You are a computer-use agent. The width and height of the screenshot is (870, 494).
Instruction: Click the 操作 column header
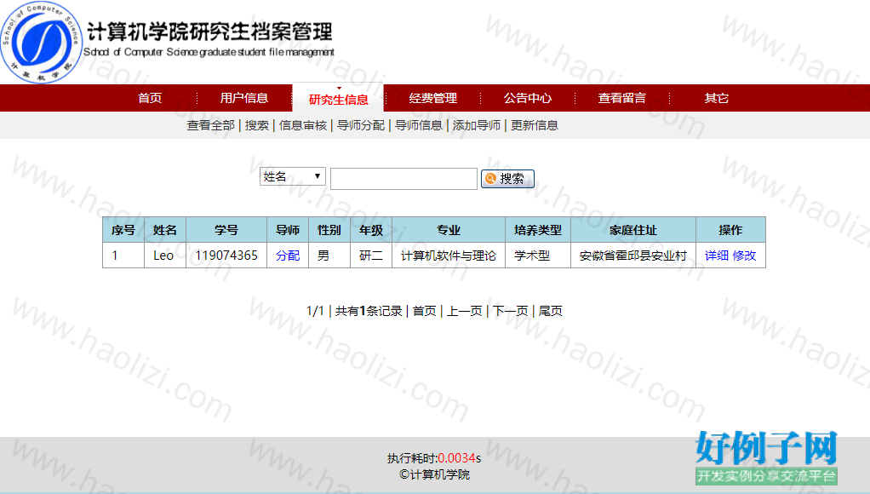pos(730,230)
